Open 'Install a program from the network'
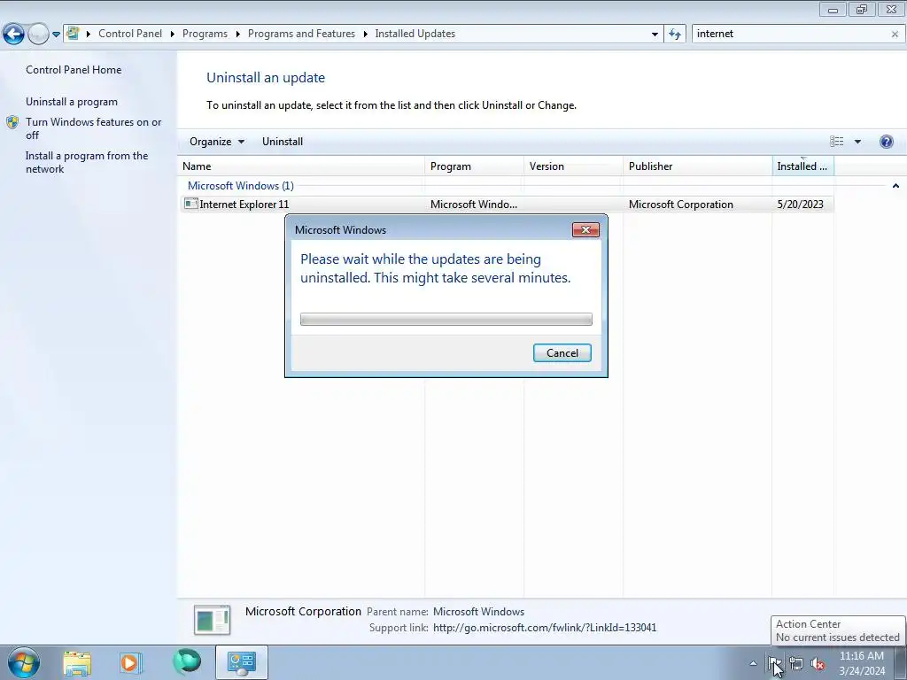The width and height of the screenshot is (907, 680). (x=87, y=163)
